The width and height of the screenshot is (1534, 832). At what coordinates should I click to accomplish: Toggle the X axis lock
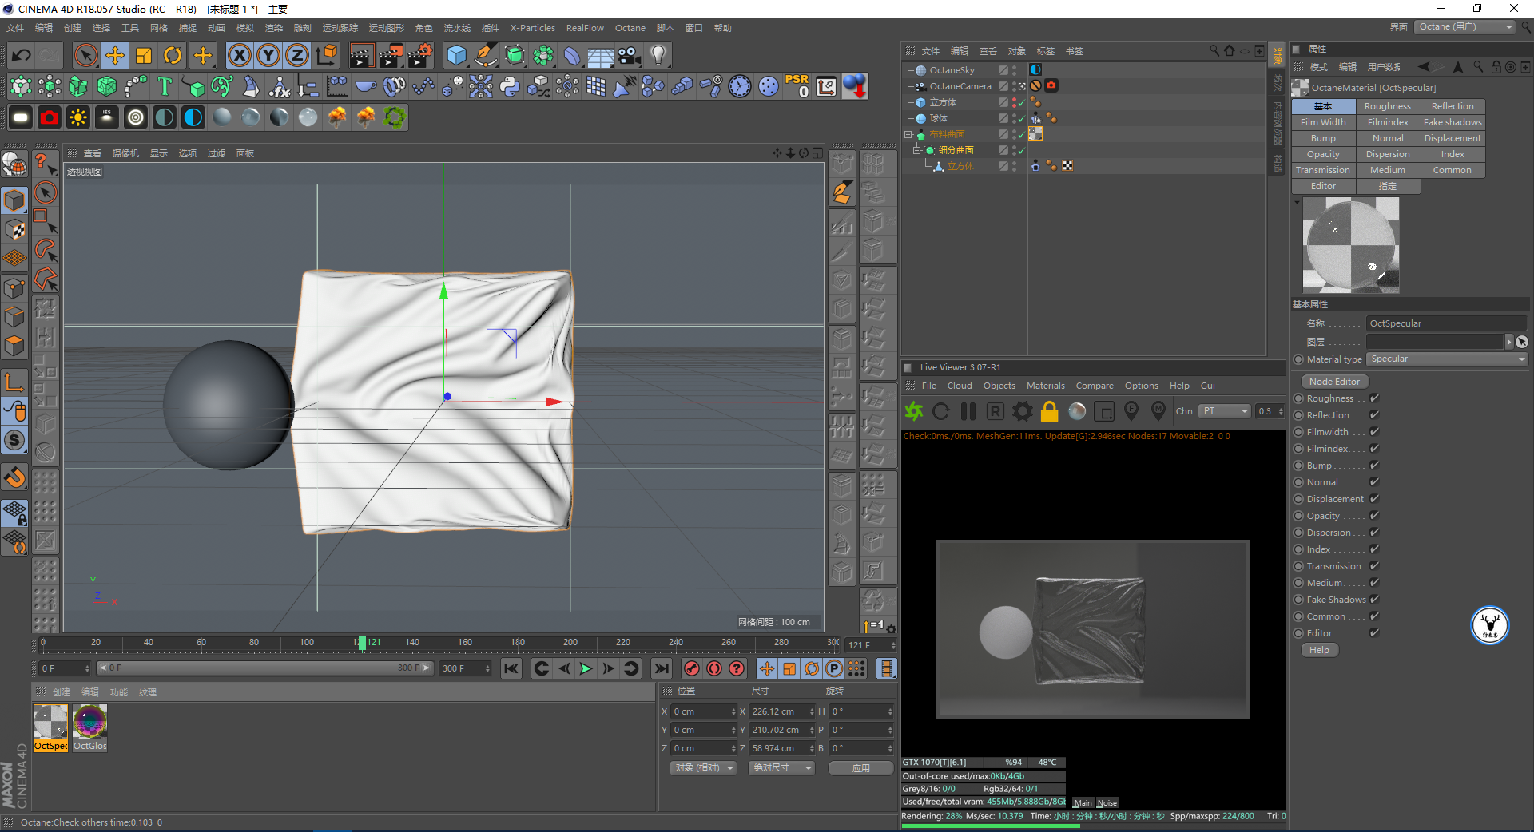click(239, 55)
